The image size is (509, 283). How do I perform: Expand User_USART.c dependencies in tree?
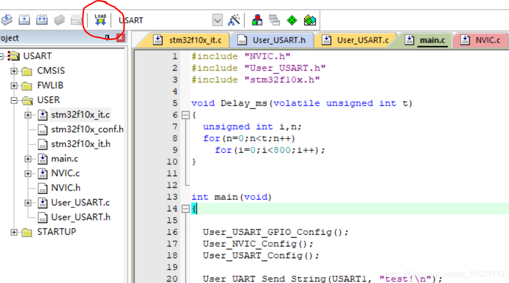[x=28, y=203]
